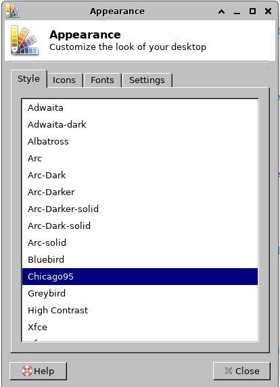Select the Bluebird theme
280x387 pixels.
[x=140, y=259]
